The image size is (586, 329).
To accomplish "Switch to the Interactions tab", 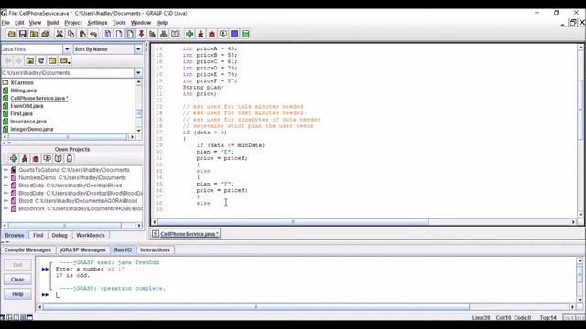I will pos(155,249).
